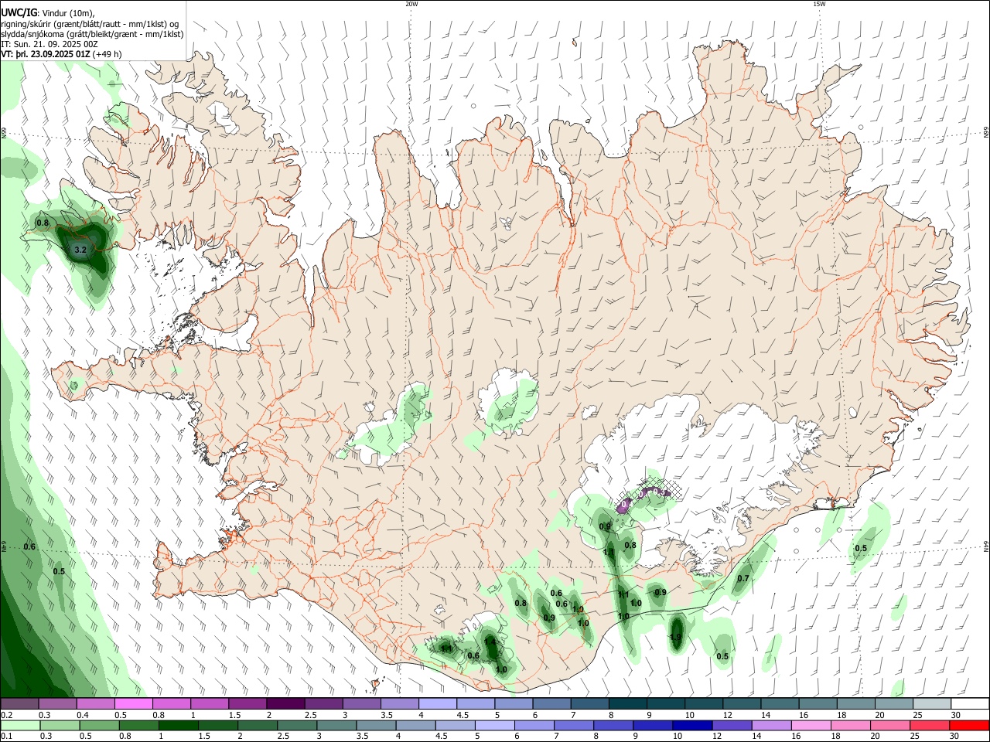Click the 66N label on the right edge

point(986,133)
